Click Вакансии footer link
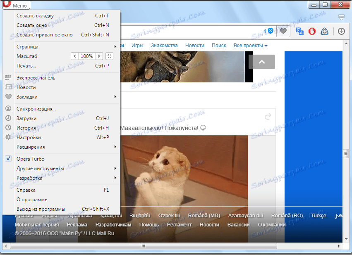Viewport: 352px width, 255px height. click(x=238, y=225)
